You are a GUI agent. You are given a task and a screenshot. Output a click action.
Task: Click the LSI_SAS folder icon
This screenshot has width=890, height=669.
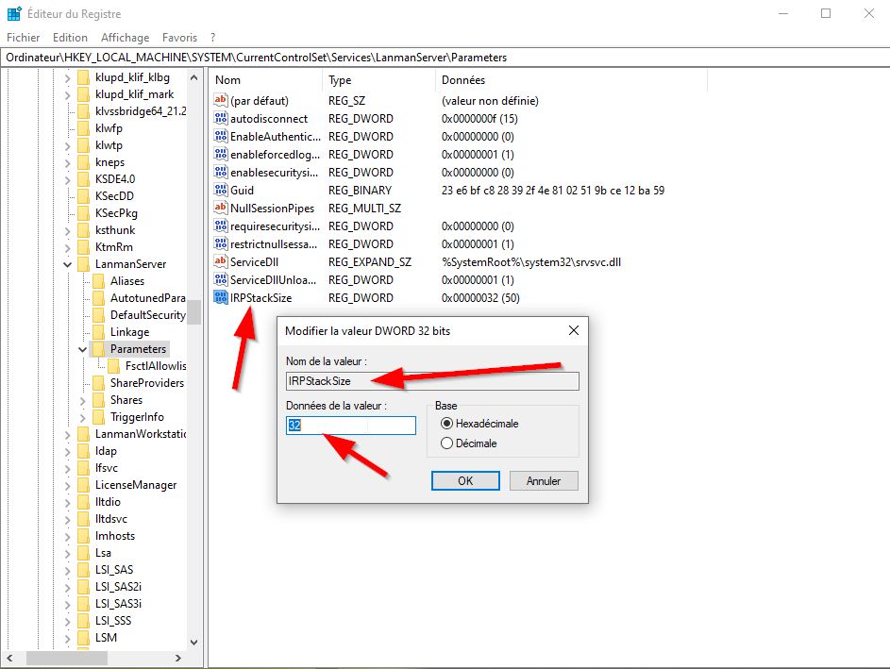click(83, 570)
